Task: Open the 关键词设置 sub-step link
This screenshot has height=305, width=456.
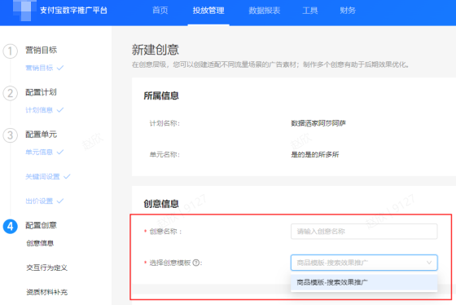Action: [42, 176]
